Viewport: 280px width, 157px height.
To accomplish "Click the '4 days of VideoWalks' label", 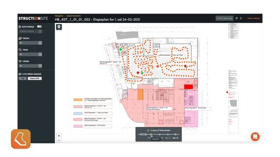I will pyautogui.click(x=161, y=130).
